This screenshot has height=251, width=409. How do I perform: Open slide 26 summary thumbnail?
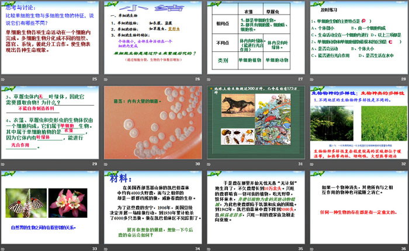152,37
